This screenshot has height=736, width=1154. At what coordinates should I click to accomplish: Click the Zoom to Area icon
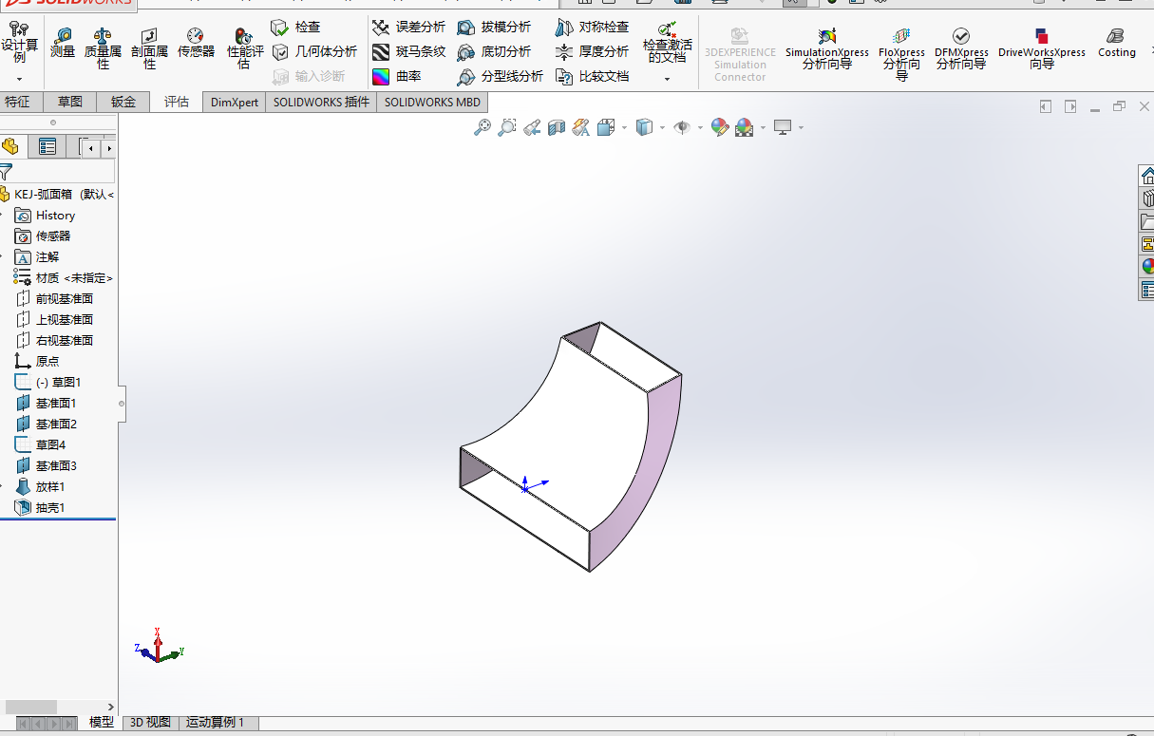pyautogui.click(x=507, y=127)
